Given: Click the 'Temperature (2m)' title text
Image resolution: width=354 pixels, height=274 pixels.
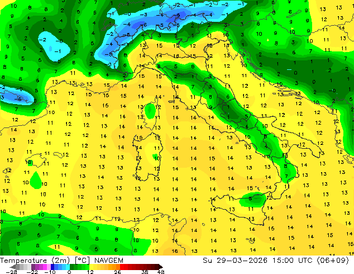Looking at the screenshot, I should [35, 261].
